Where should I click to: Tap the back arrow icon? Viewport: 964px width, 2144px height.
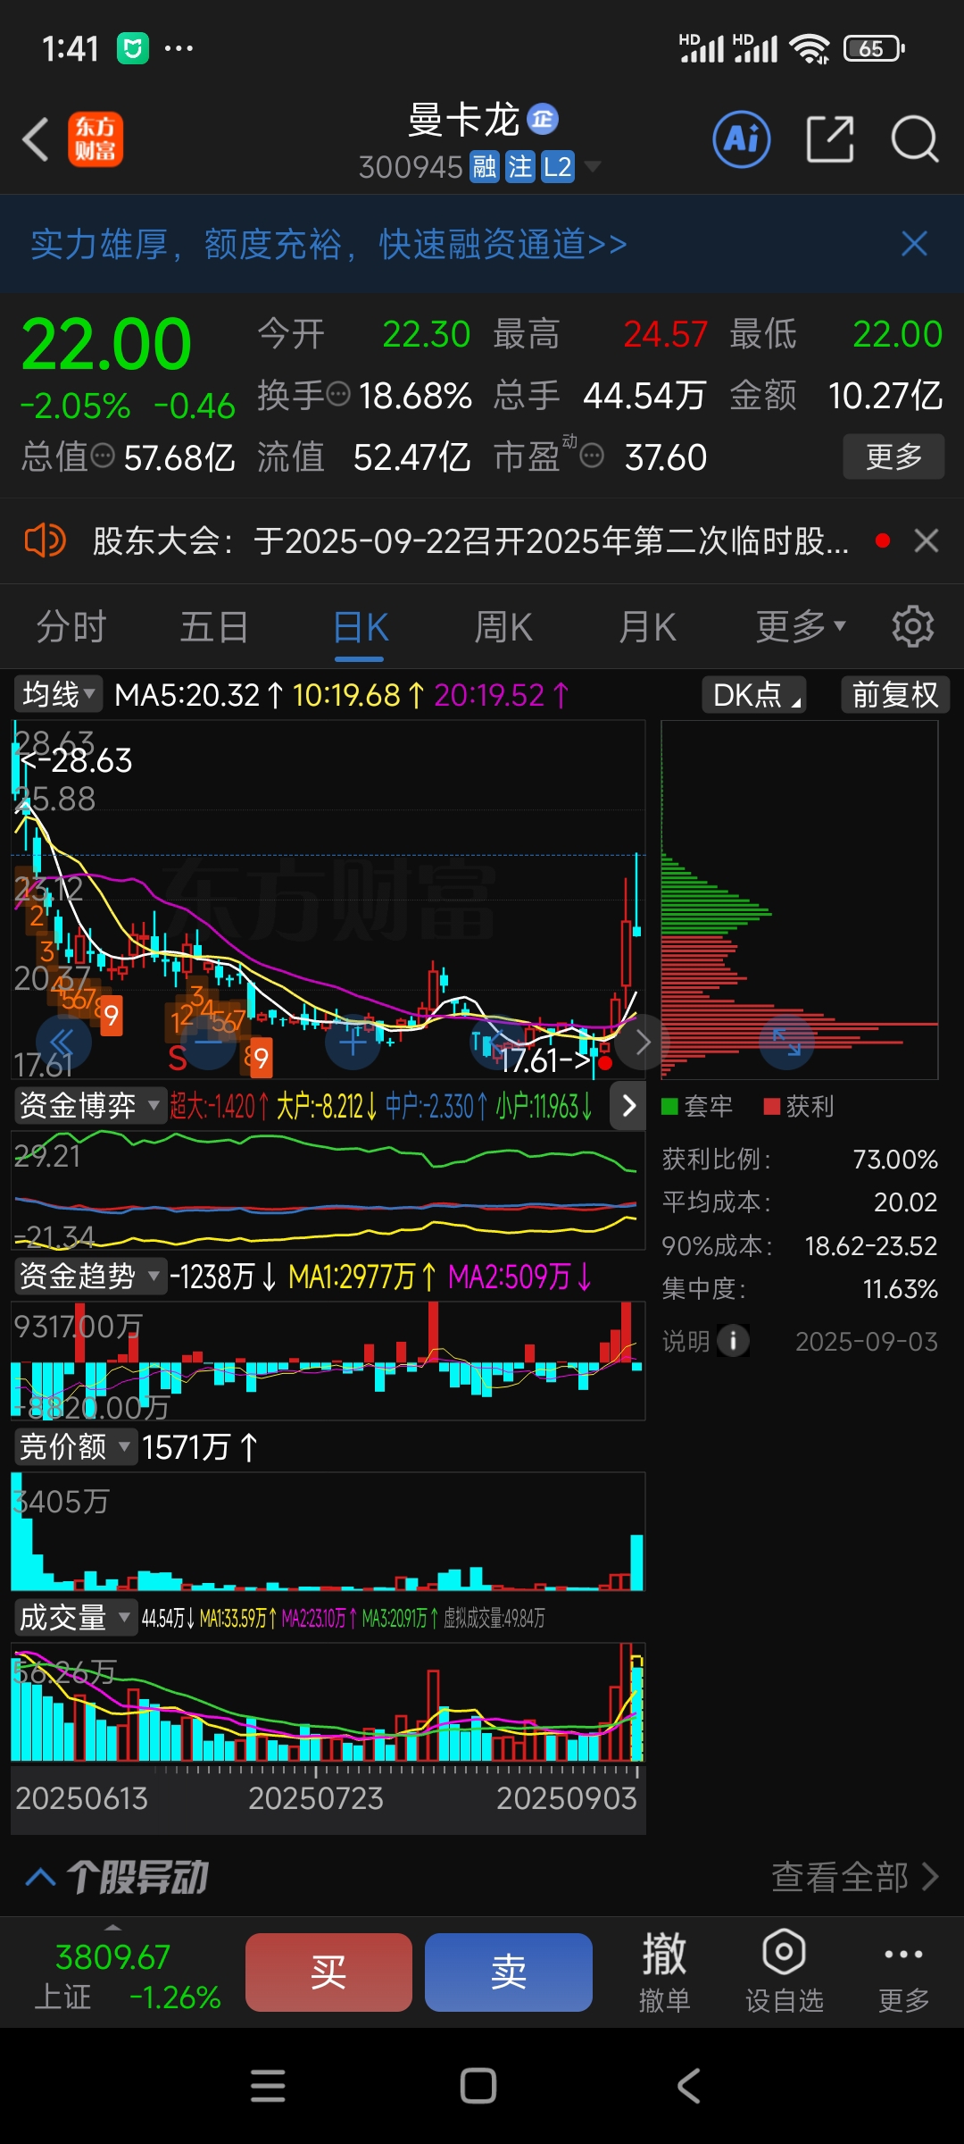pos(36,140)
